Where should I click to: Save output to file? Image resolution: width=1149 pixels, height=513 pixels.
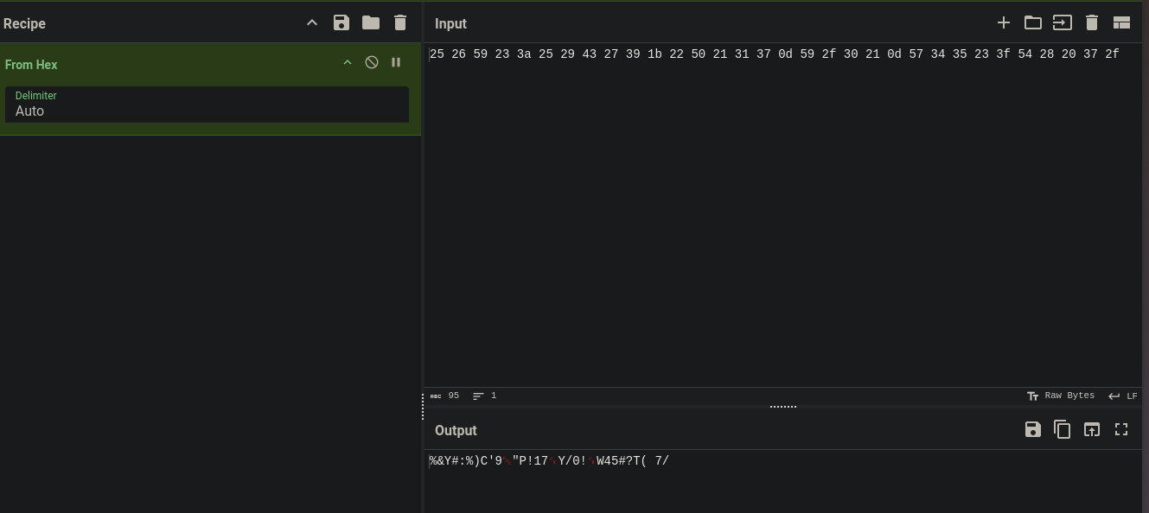pyautogui.click(x=1033, y=429)
